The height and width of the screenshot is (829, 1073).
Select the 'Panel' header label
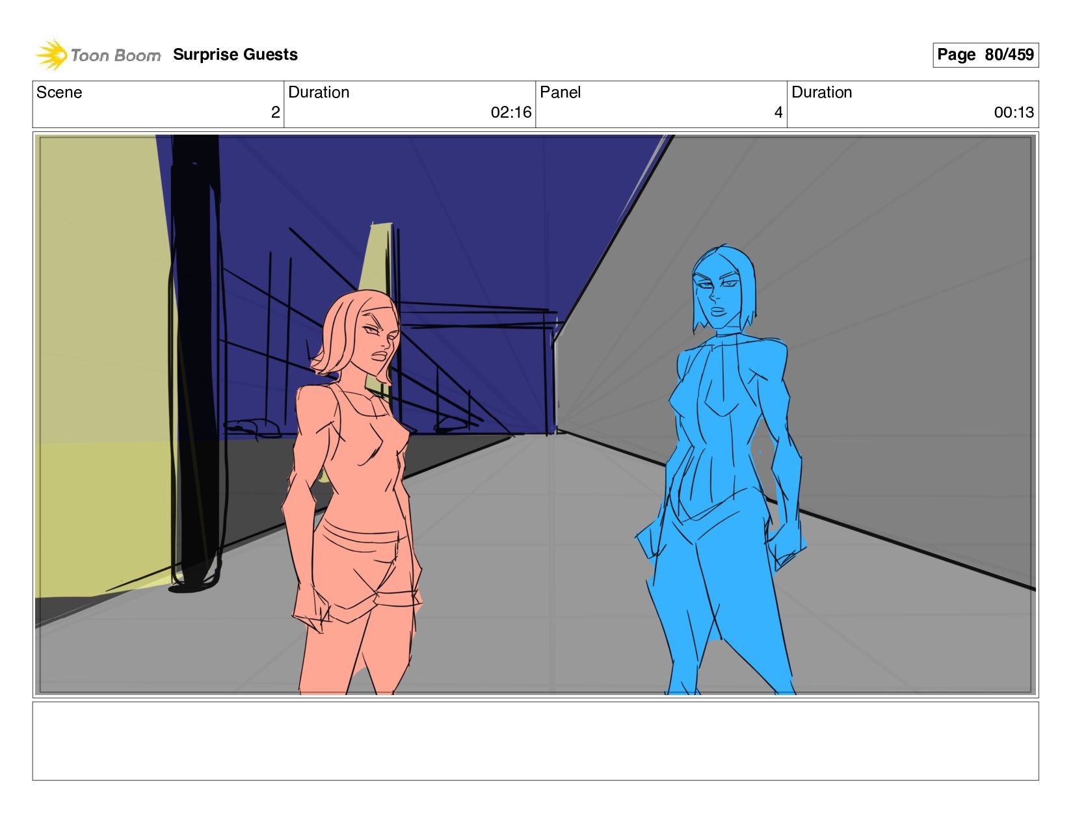tap(560, 92)
